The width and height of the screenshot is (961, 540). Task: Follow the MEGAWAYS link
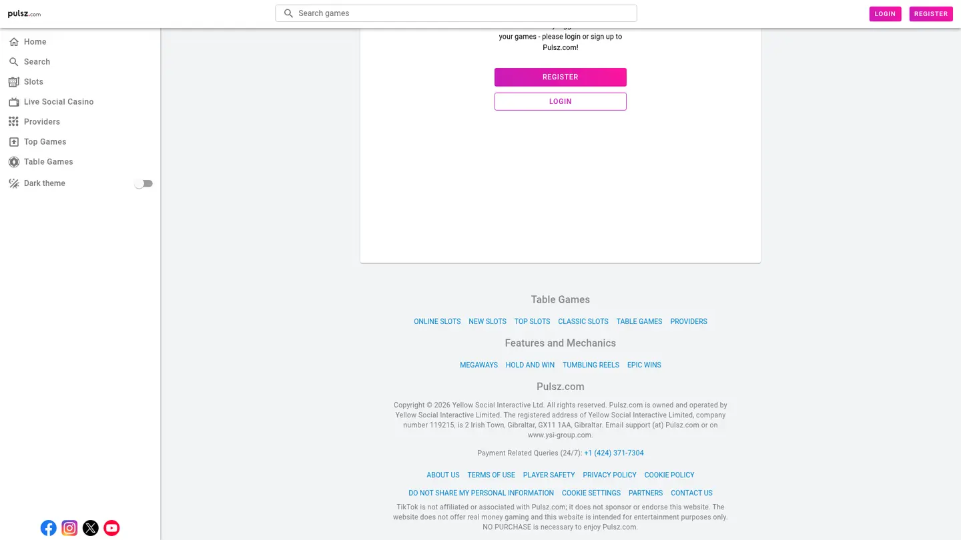(x=478, y=365)
